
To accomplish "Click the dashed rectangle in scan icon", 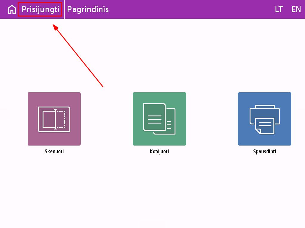I will [61, 119].
